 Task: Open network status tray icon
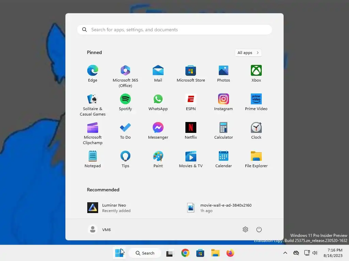pyautogui.click(x=307, y=253)
